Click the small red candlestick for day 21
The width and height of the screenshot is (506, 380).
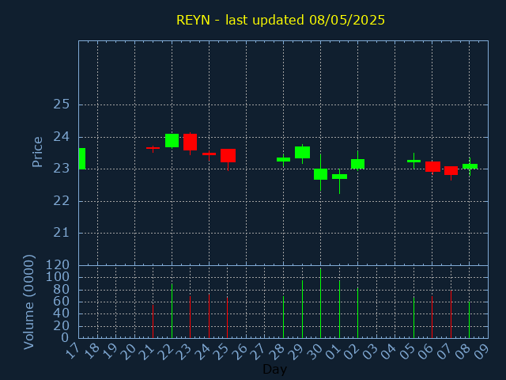(x=153, y=148)
